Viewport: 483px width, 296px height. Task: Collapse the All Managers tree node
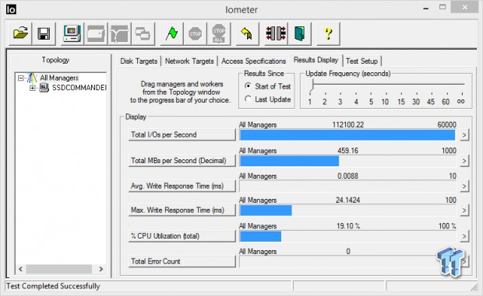tap(20, 78)
